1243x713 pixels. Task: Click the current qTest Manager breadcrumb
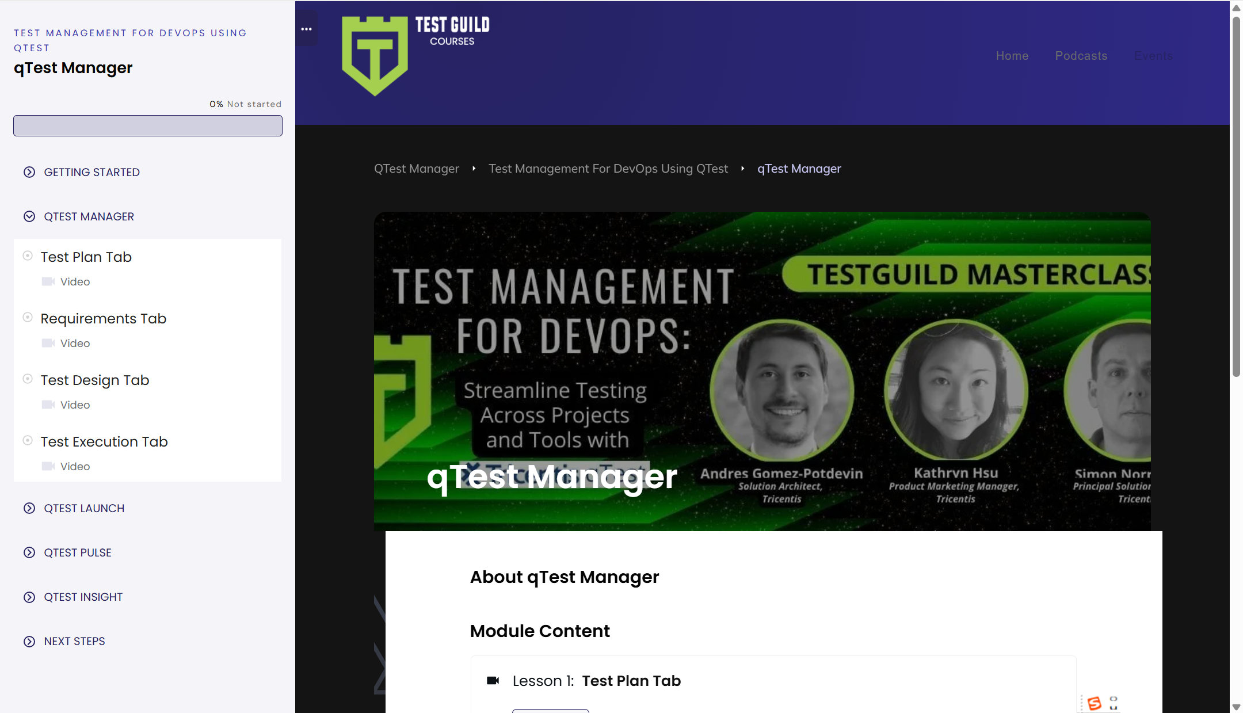click(x=799, y=169)
